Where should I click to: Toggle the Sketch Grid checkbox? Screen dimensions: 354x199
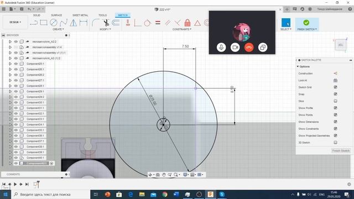pos(335,87)
